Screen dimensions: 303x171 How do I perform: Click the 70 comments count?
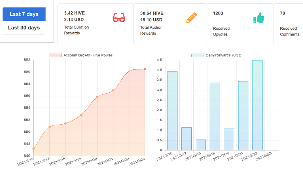coord(282,13)
